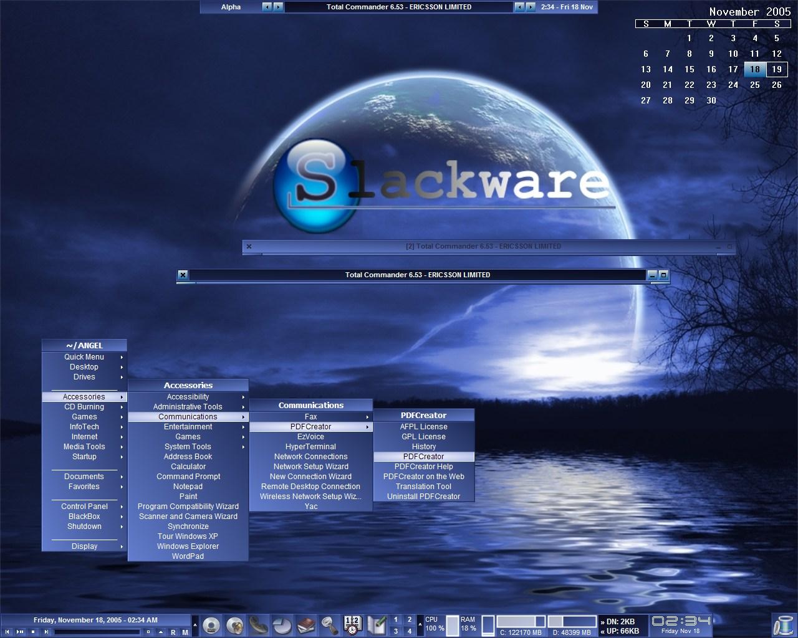Click the small arrow left of the dock disc icon

195,625
